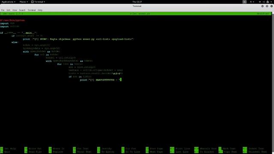Click the print HAAVOITTUVUUS line
The height and width of the screenshot is (154, 274).
(x=101, y=80)
